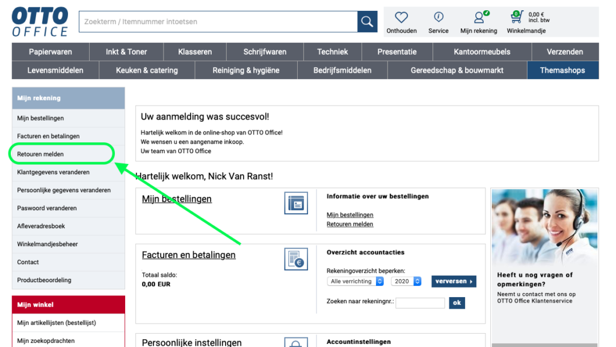The width and height of the screenshot is (616, 347).
Task: Click the ok button
Action: (x=457, y=303)
